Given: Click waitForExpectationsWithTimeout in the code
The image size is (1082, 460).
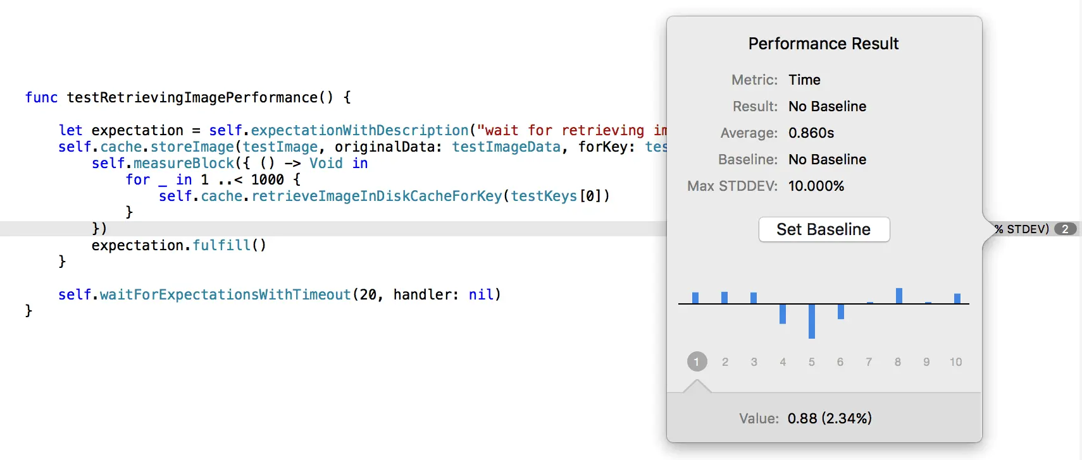Looking at the screenshot, I should coord(225,294).
